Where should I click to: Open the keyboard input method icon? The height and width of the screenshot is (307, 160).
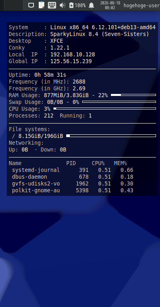(52, 5)
